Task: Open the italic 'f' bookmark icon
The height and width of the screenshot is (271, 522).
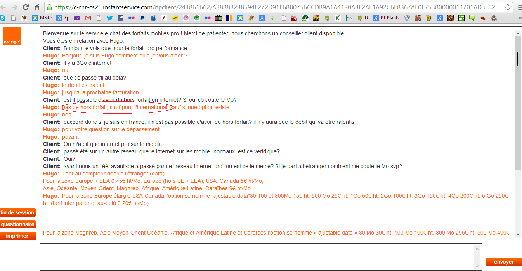Action: (164, 18)
